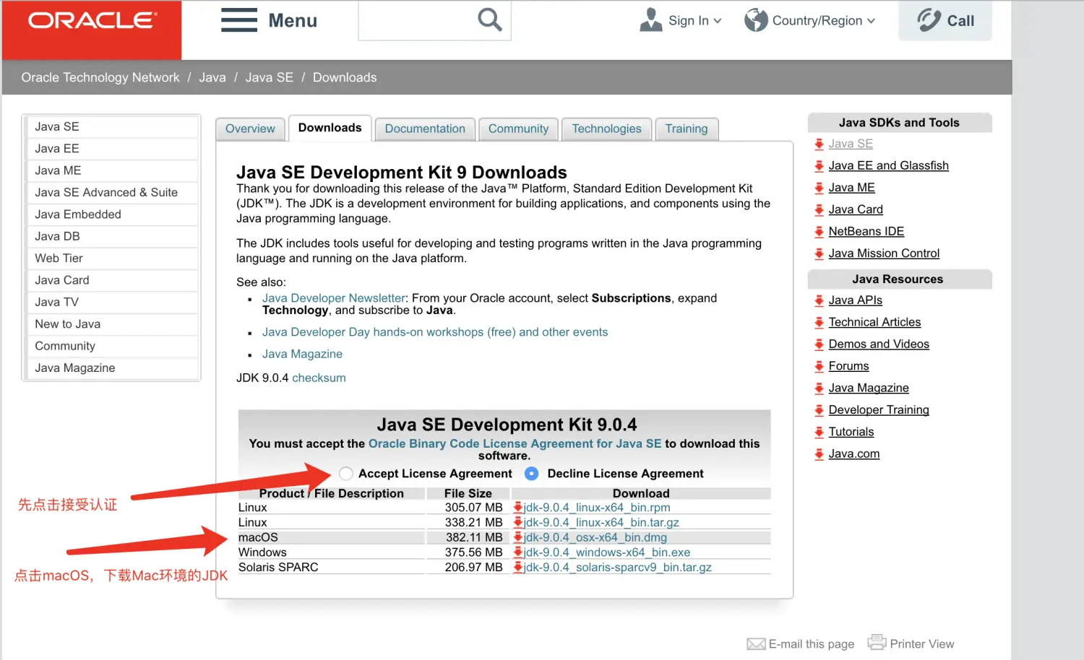
Task: Switch to the Technologies tab
Action: click(606, 129)
